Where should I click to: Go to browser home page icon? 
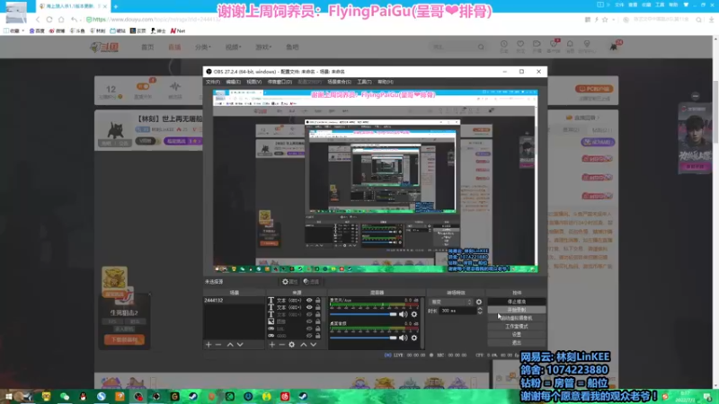[x=61, y=20]
